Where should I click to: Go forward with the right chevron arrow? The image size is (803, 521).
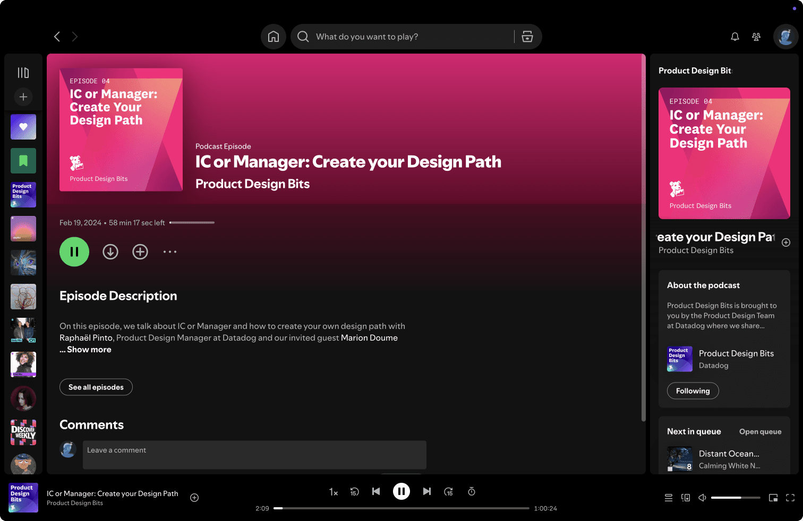75,37
